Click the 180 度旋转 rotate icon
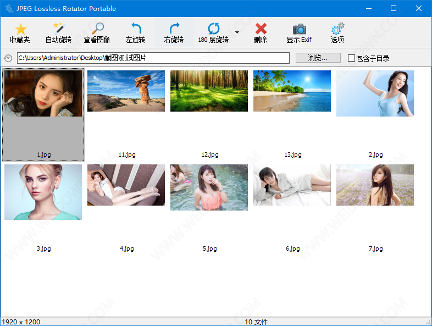The height and width of the screenshot is (326, 432). click(213, 29)
